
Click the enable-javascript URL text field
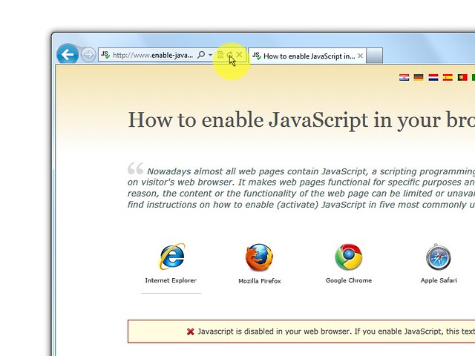pos(152,56)
